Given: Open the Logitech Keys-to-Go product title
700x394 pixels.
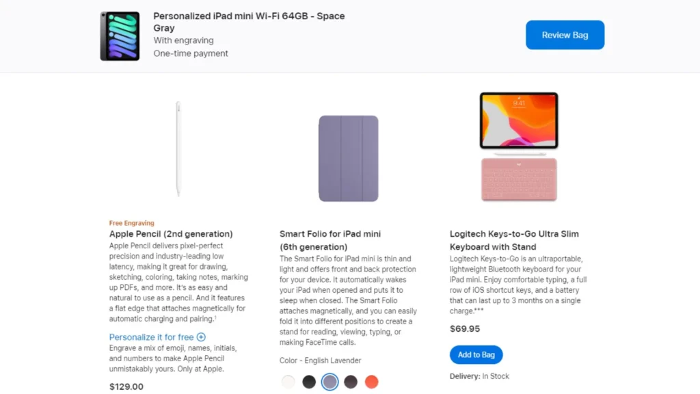Looking at the screenshot, I should [514, 239].
